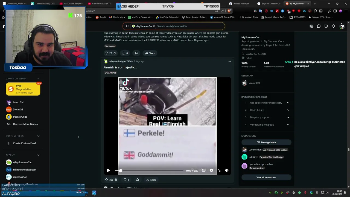Screen dimensions: 350x197
Task: Switch to the Beyond Creator tab
Action: pyautogui.click(x=269, y=4)
